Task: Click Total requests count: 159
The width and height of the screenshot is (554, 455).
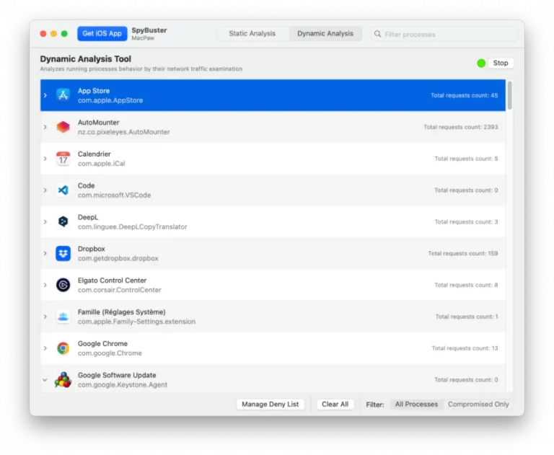Action: pyautogui.click(x=463, y=253)
